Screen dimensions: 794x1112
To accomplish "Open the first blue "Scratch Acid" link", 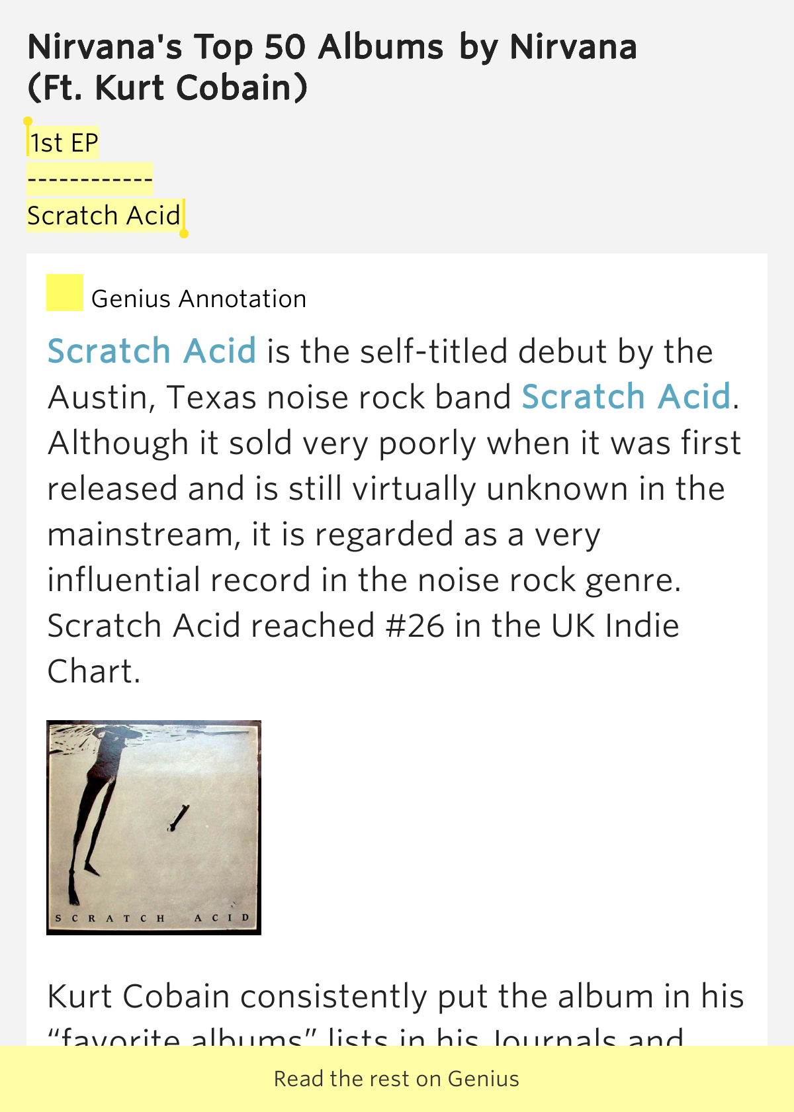I will pyautogui.click(x=151, y=351).
